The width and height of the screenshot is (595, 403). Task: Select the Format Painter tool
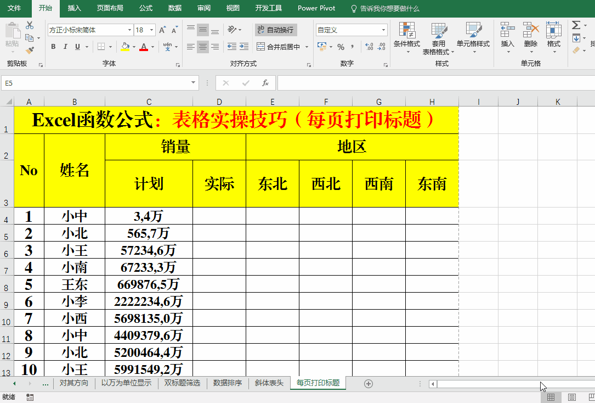(30, 49)
